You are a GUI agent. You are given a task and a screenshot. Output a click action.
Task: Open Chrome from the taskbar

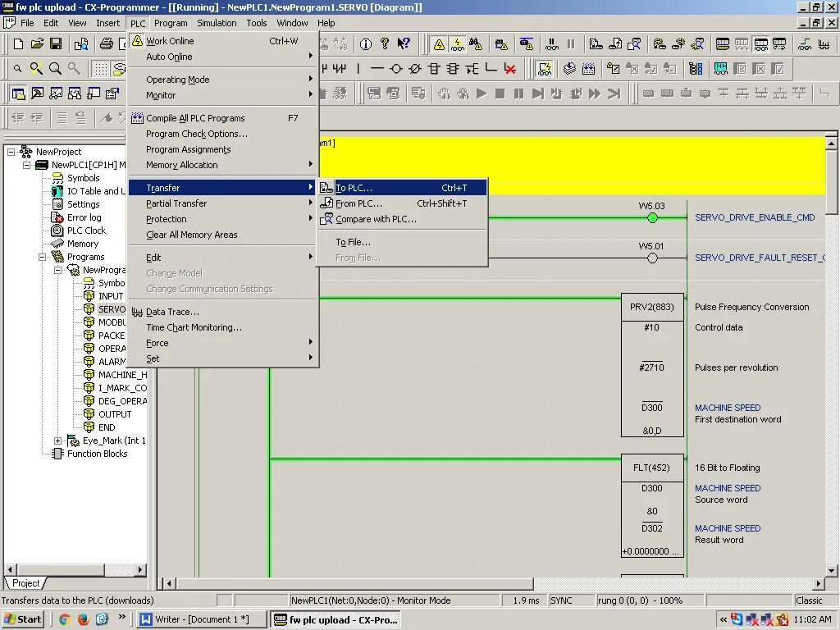(x=64, y=619)
